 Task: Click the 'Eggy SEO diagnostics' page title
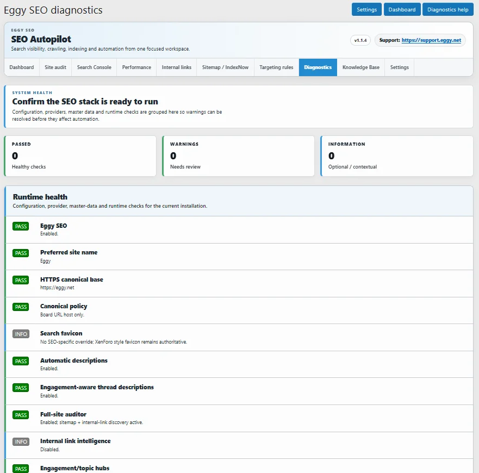(x=53, y=10)
